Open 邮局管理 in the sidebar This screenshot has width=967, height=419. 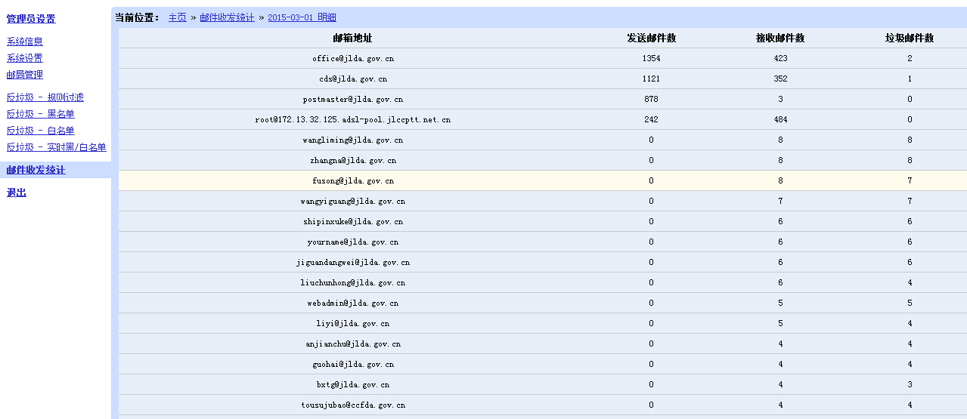(25, 75)
